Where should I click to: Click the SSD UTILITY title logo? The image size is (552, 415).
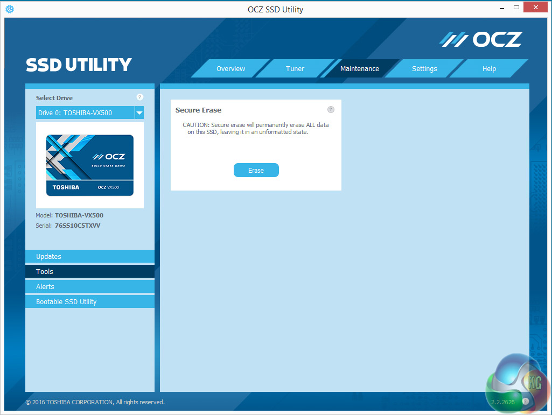pyautogui.click(x=79, y=65)
